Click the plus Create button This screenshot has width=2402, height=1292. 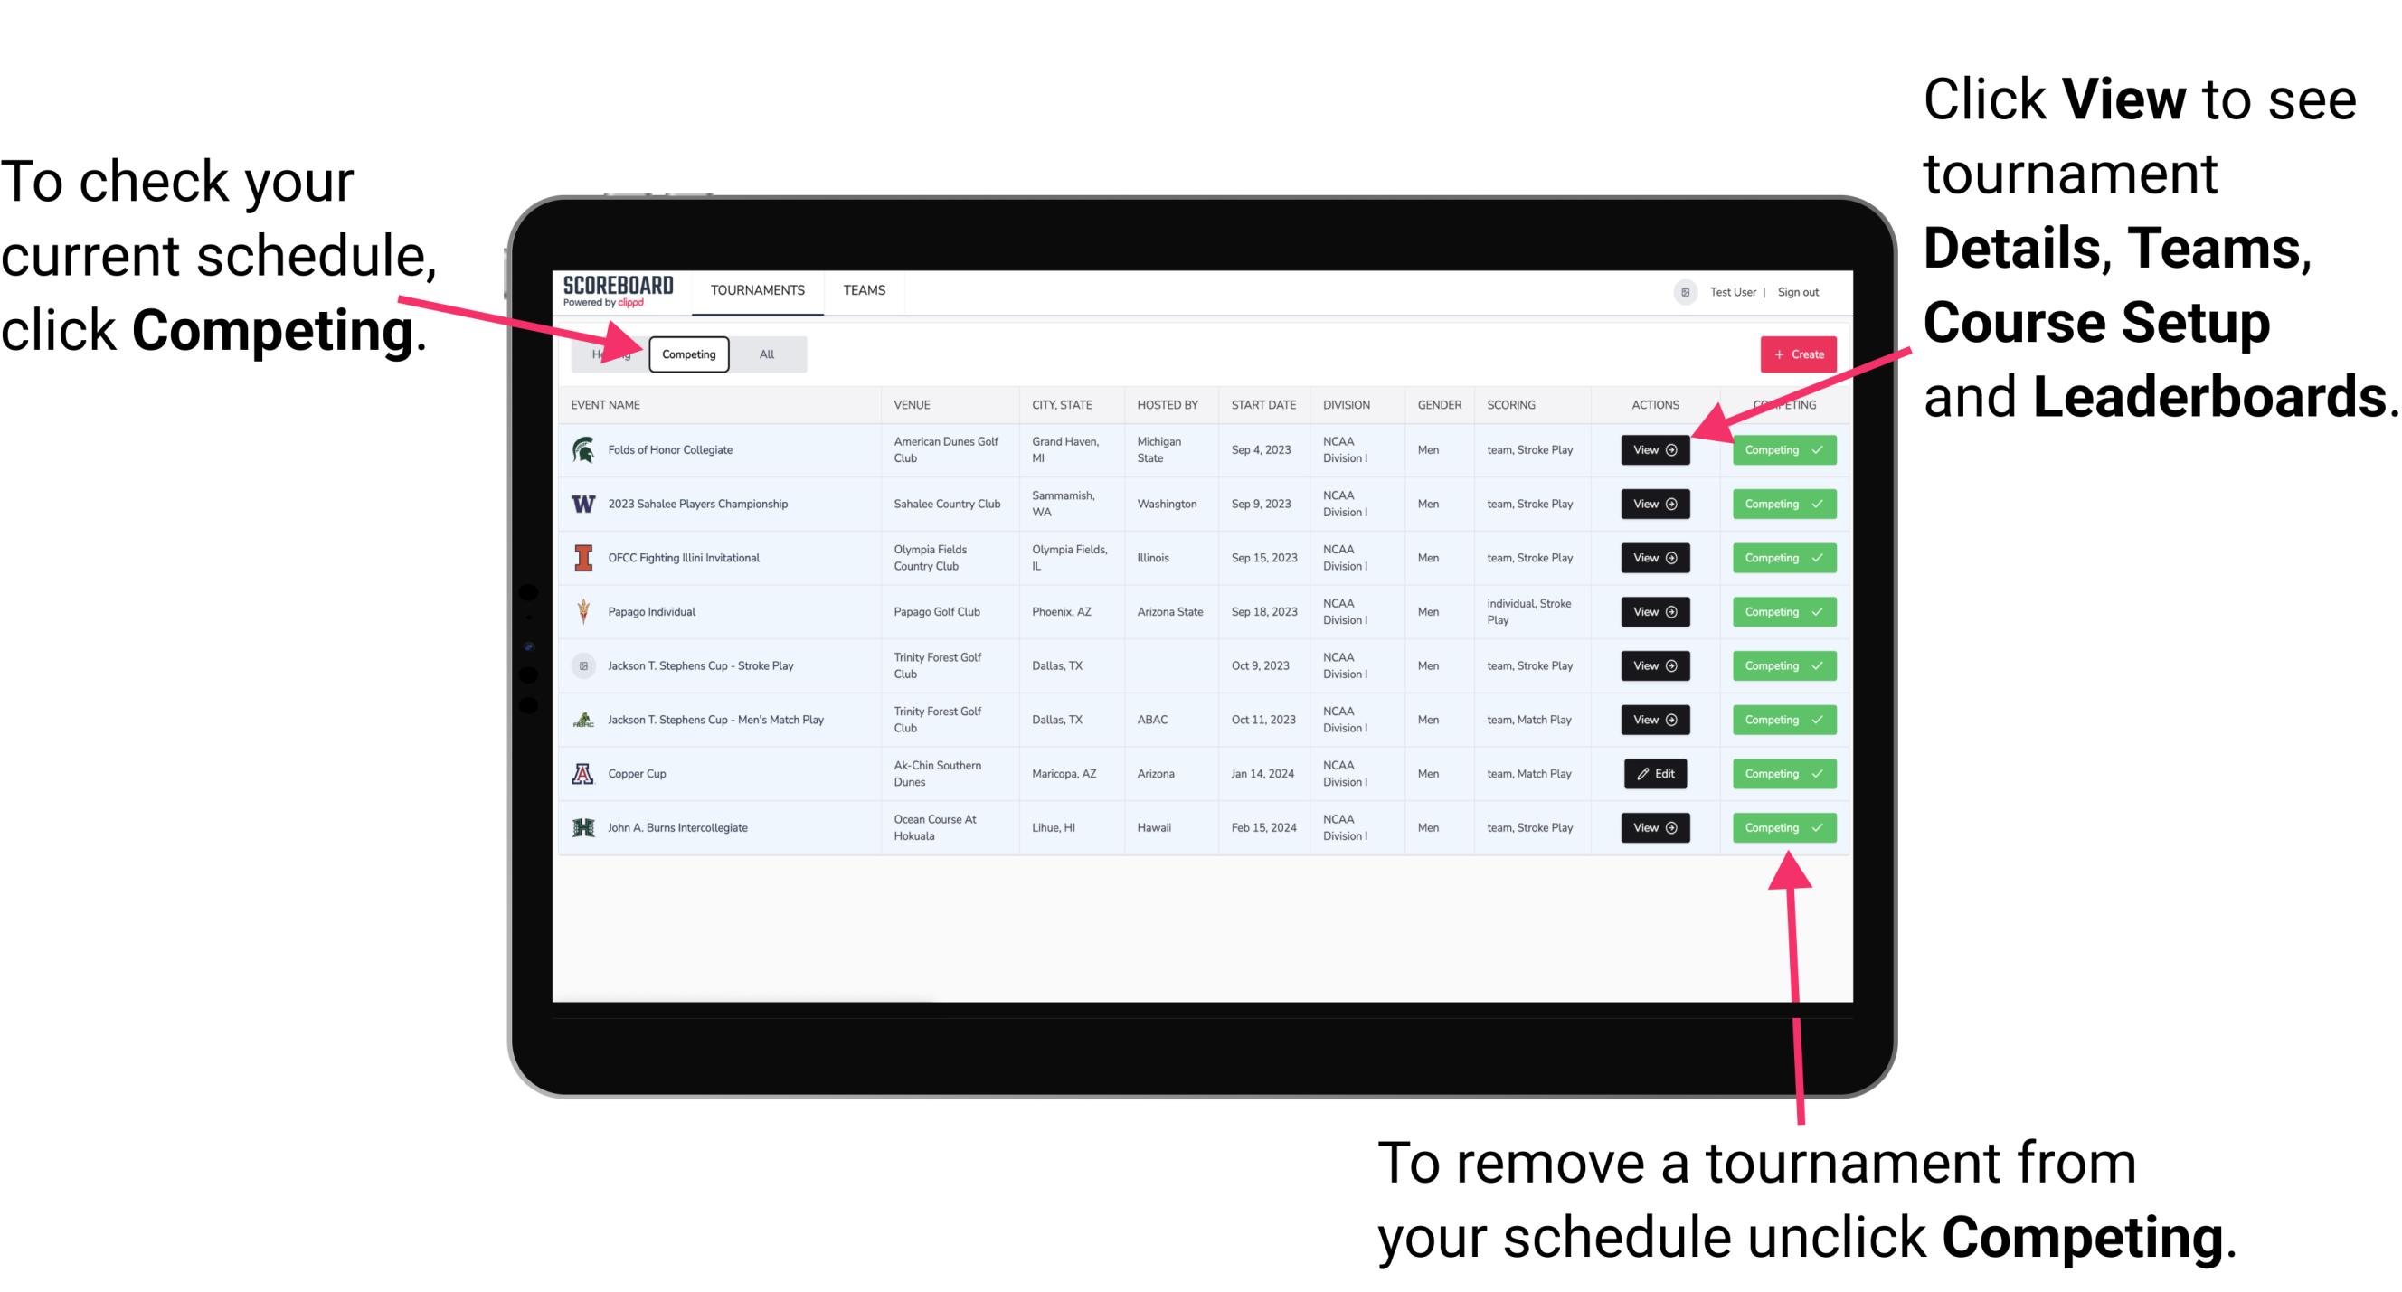tap(1794, 354)
